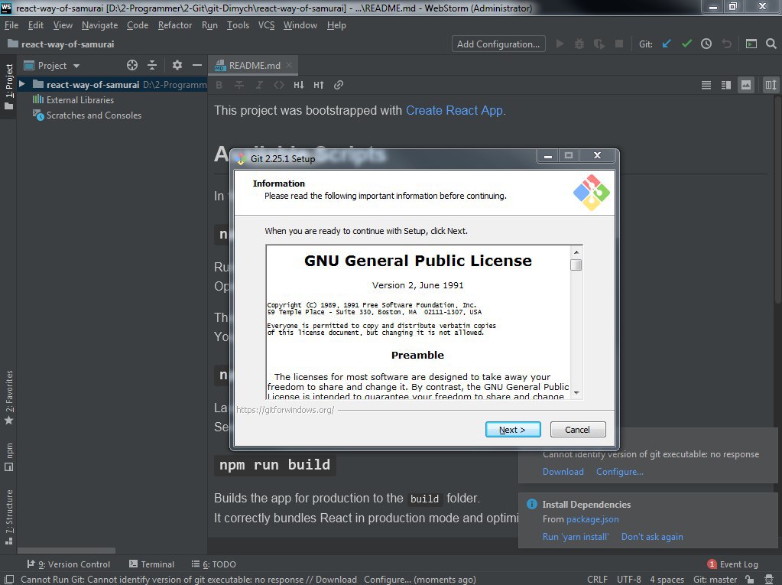
Task: Click Run 'yarn install' link
Action: point(576,537)
